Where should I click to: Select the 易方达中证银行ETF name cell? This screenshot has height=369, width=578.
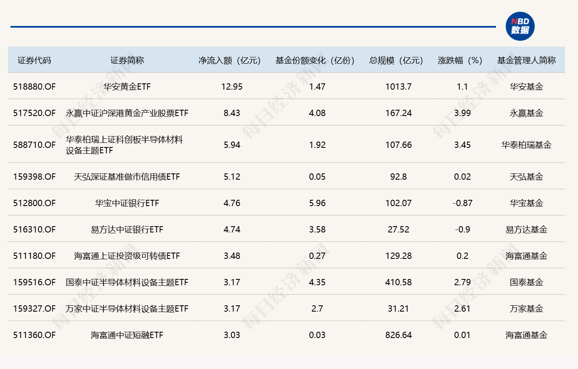(127, 230)
